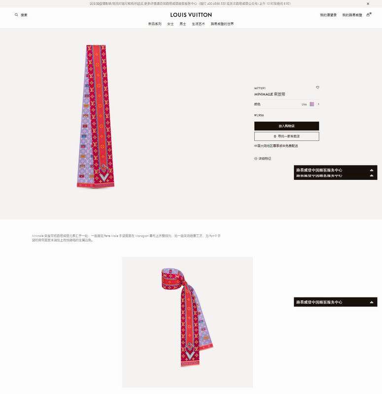Viewport: 382px width, 394px height.
Task: Click the Louis Vuitton logo
Action: (x=191, y=15)
